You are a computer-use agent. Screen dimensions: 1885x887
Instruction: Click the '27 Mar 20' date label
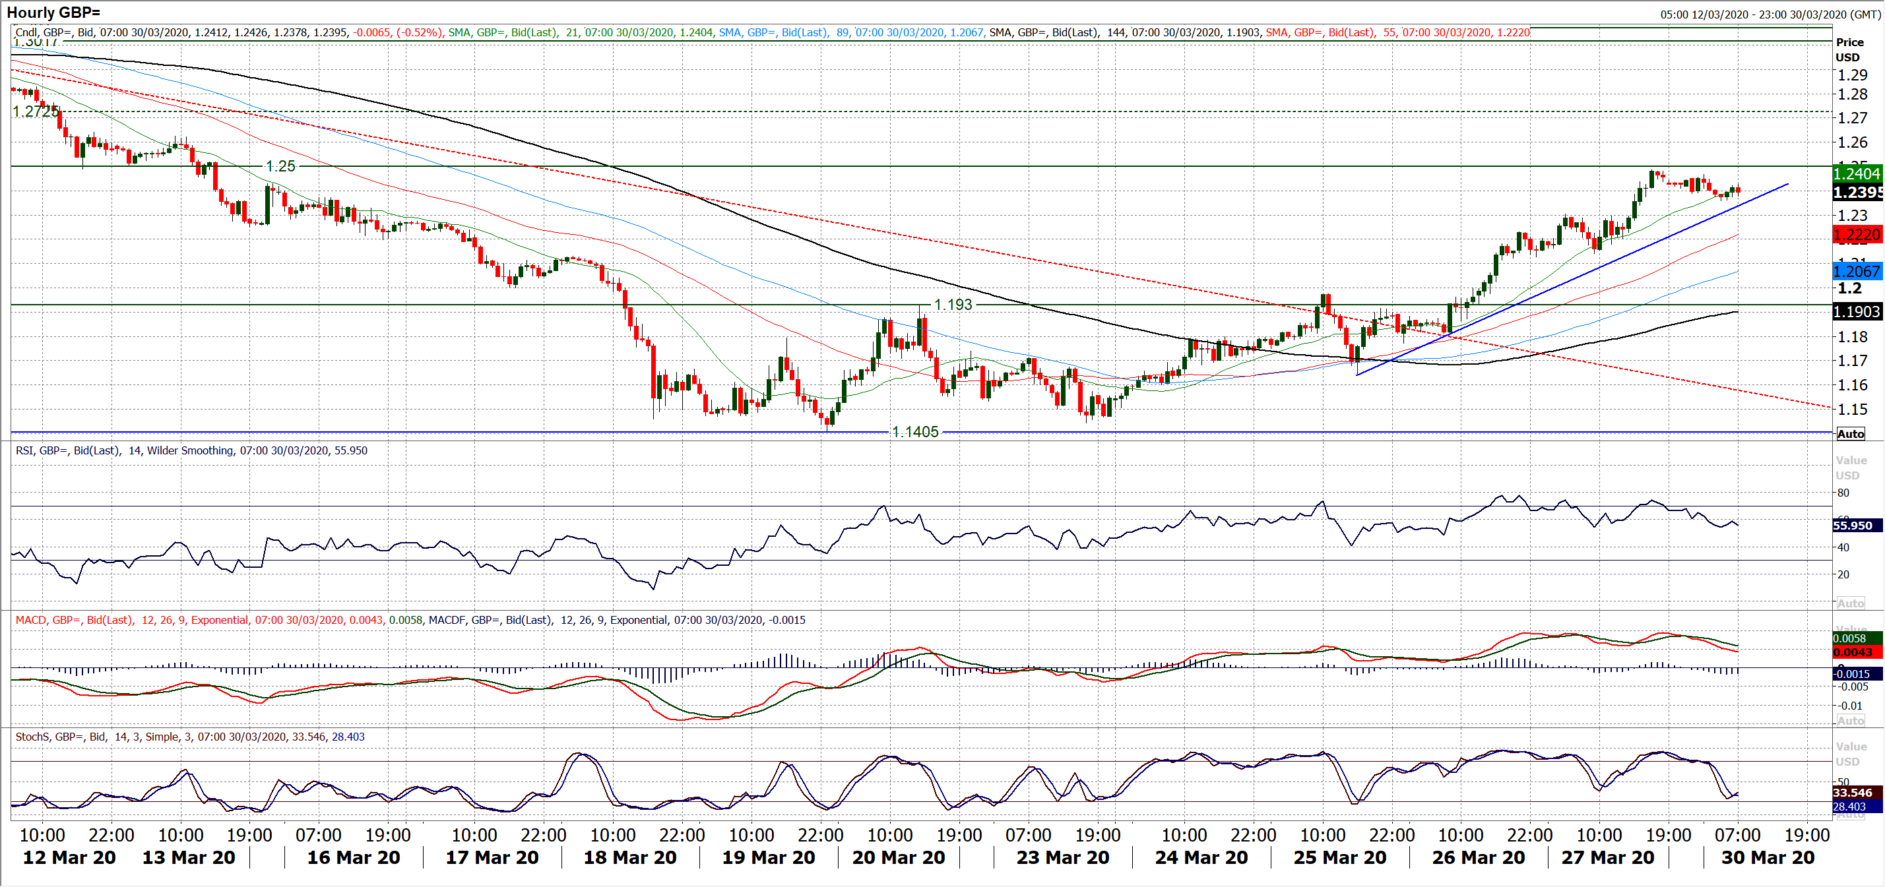1608,858
